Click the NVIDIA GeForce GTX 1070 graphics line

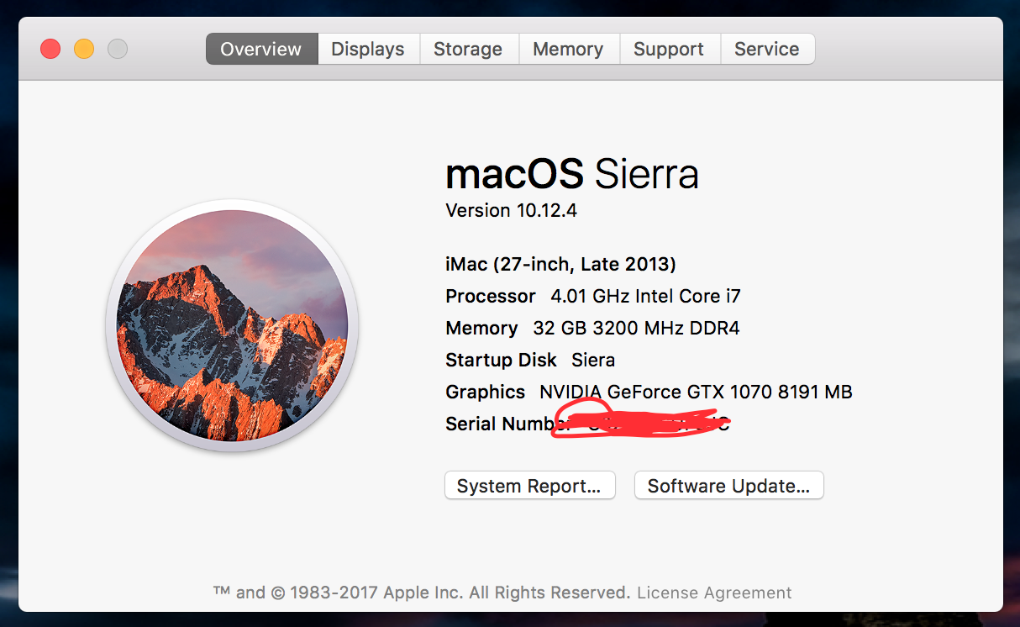pyautogui.click(x=649, y=392)
